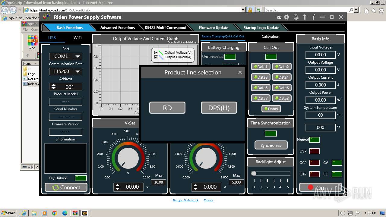Viewport: 386px width, 217px height.
Task: Close the Product line selection dialog
Action: pyautogui.click(x=240, y=72)
